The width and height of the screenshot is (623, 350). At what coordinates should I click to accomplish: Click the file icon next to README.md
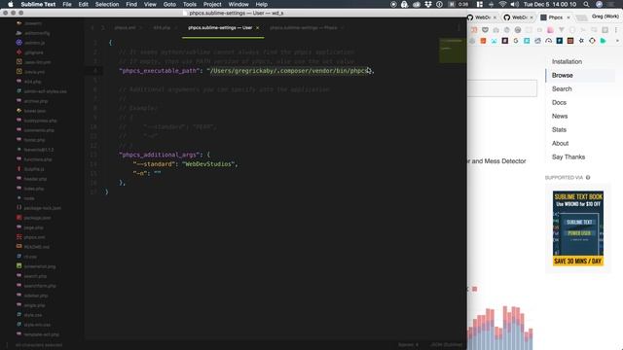18,246
